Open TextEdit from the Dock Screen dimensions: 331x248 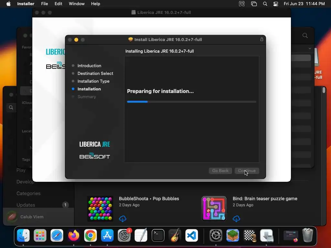(141, 235)
